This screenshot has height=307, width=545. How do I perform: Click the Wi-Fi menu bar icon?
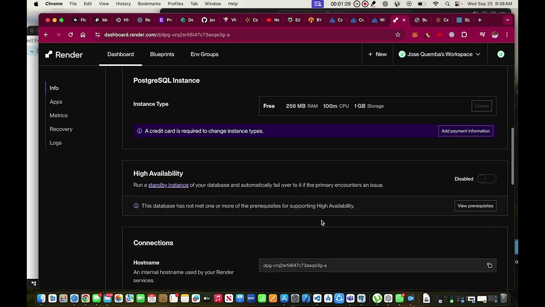click(x=436, y=4)
